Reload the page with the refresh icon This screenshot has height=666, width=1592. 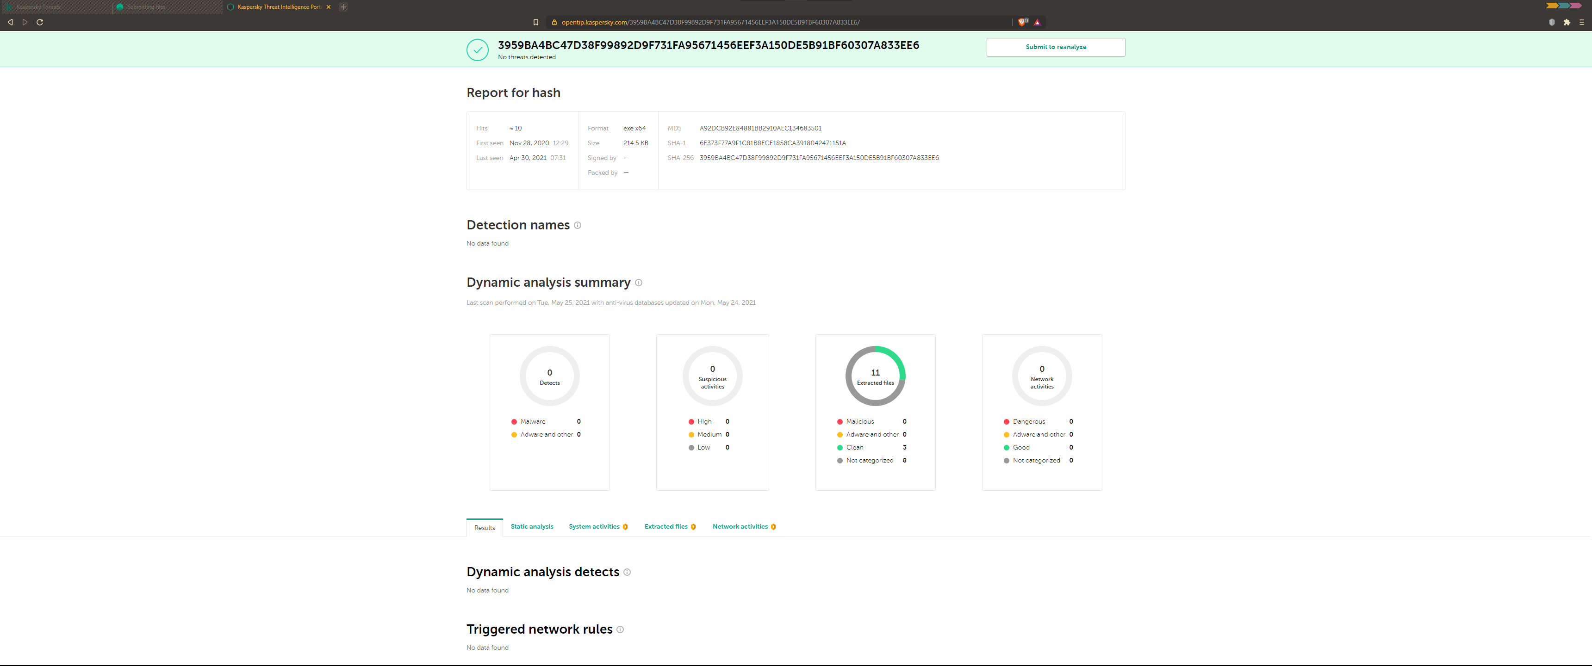tap(40, 22)
